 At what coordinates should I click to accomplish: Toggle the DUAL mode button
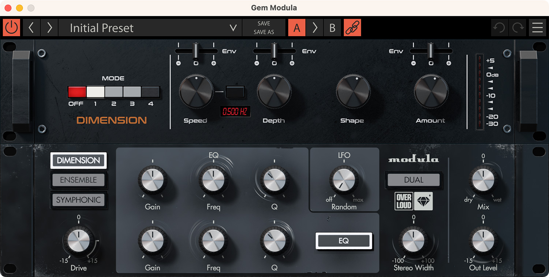point(414,180)
